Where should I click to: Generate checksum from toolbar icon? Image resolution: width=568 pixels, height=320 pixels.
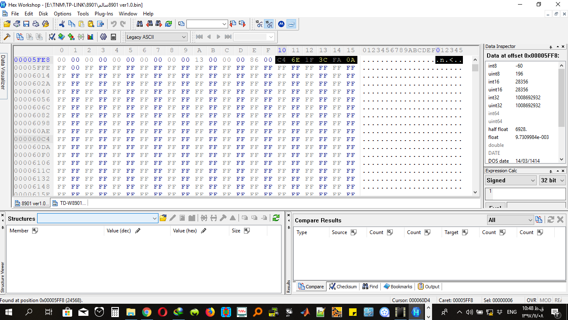[x=52, y=37]
